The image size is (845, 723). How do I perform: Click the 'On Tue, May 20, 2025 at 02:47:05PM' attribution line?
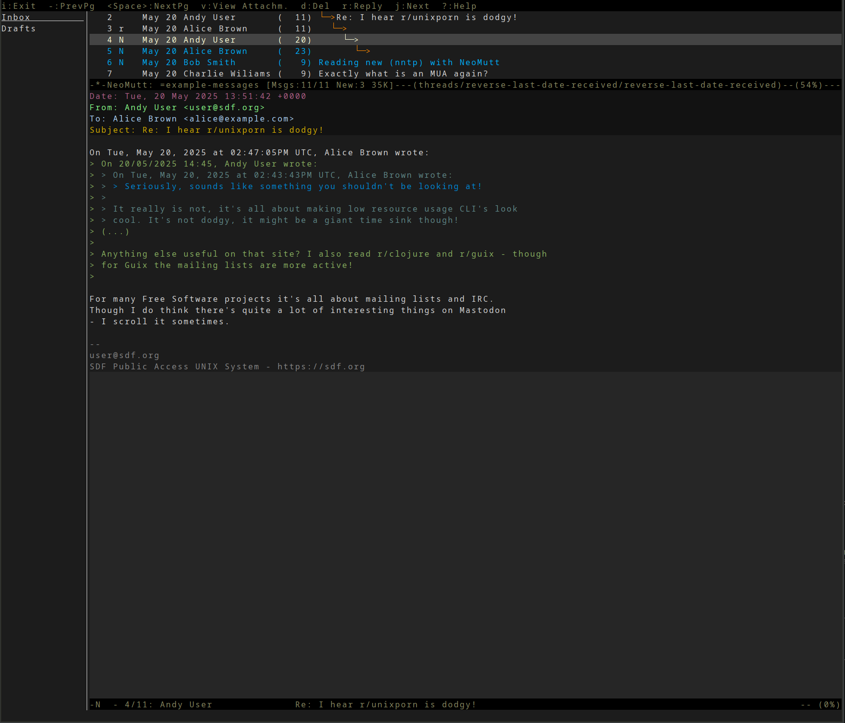coord(259,152)
